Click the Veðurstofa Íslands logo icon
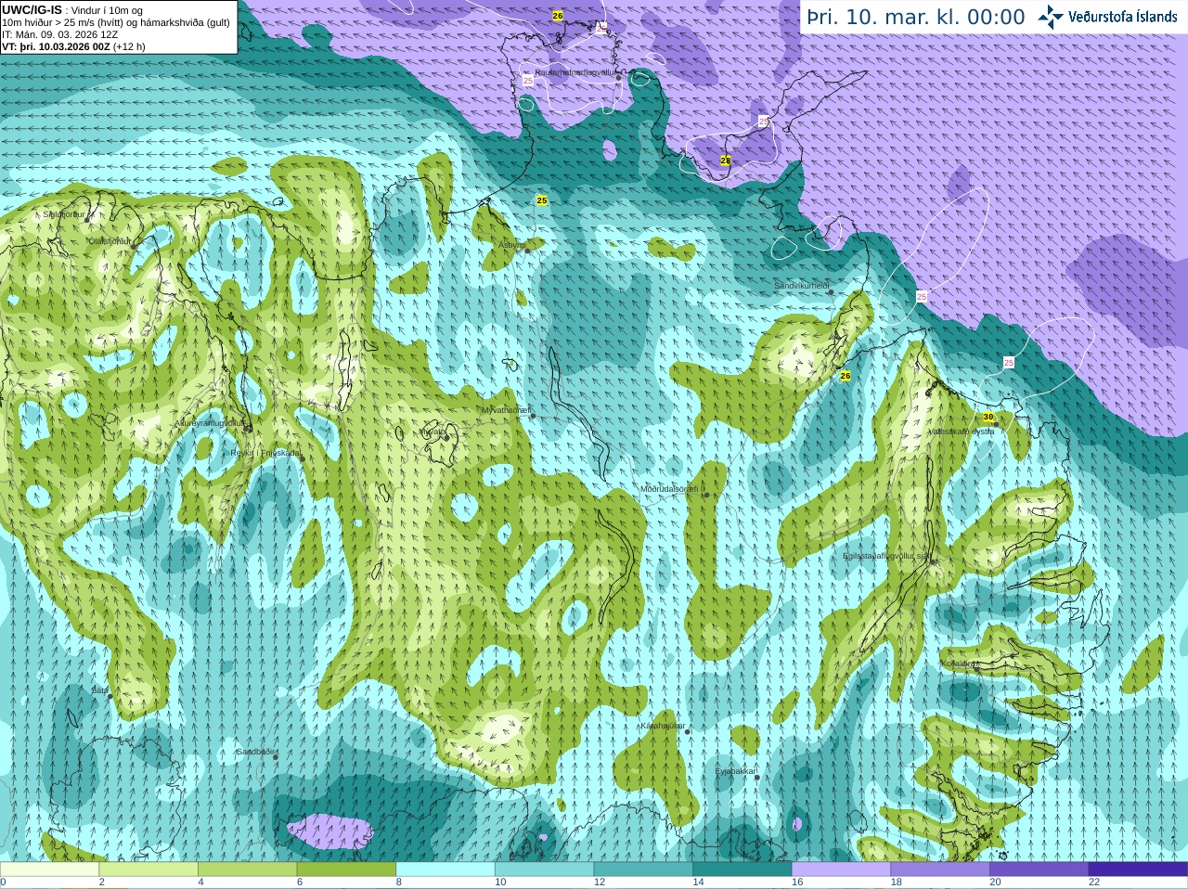This screenshot has height=889, width=1188. coord(1051,17)
